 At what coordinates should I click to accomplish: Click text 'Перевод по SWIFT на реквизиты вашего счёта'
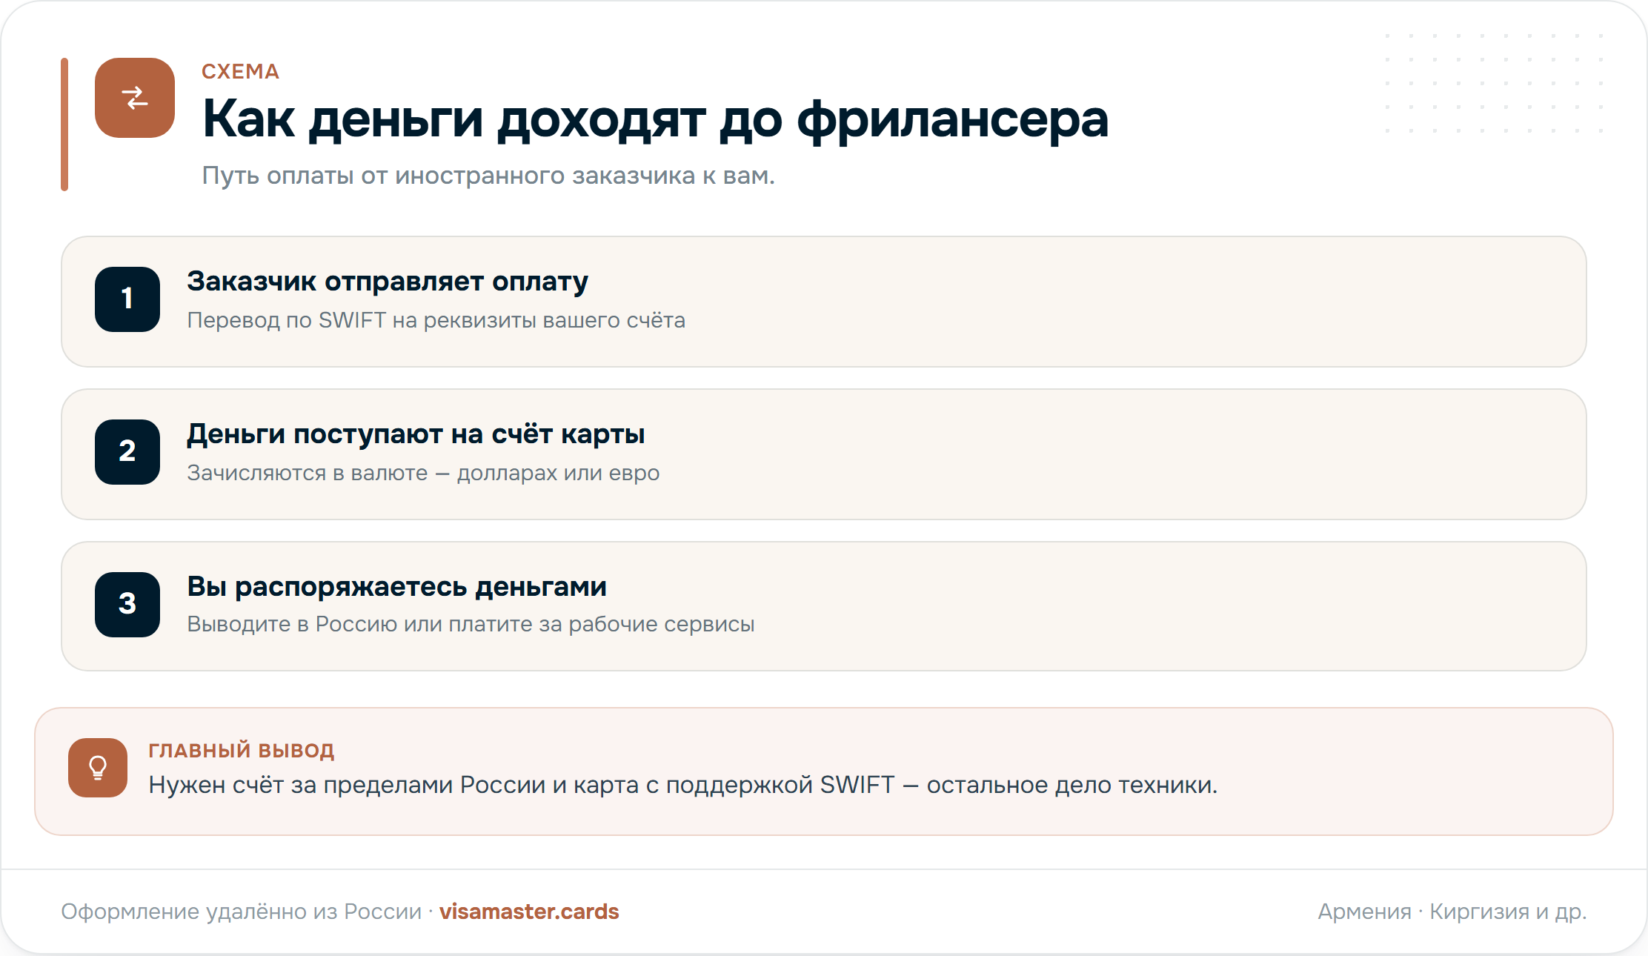coord(436,320)
